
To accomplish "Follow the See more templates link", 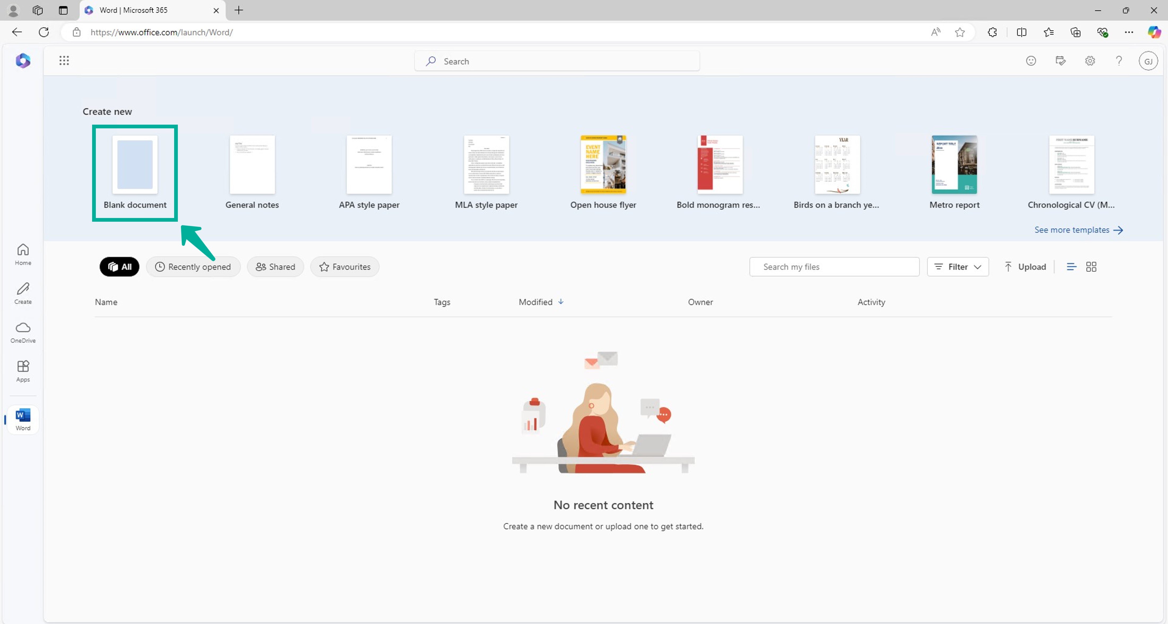I will click(1078, 230).
